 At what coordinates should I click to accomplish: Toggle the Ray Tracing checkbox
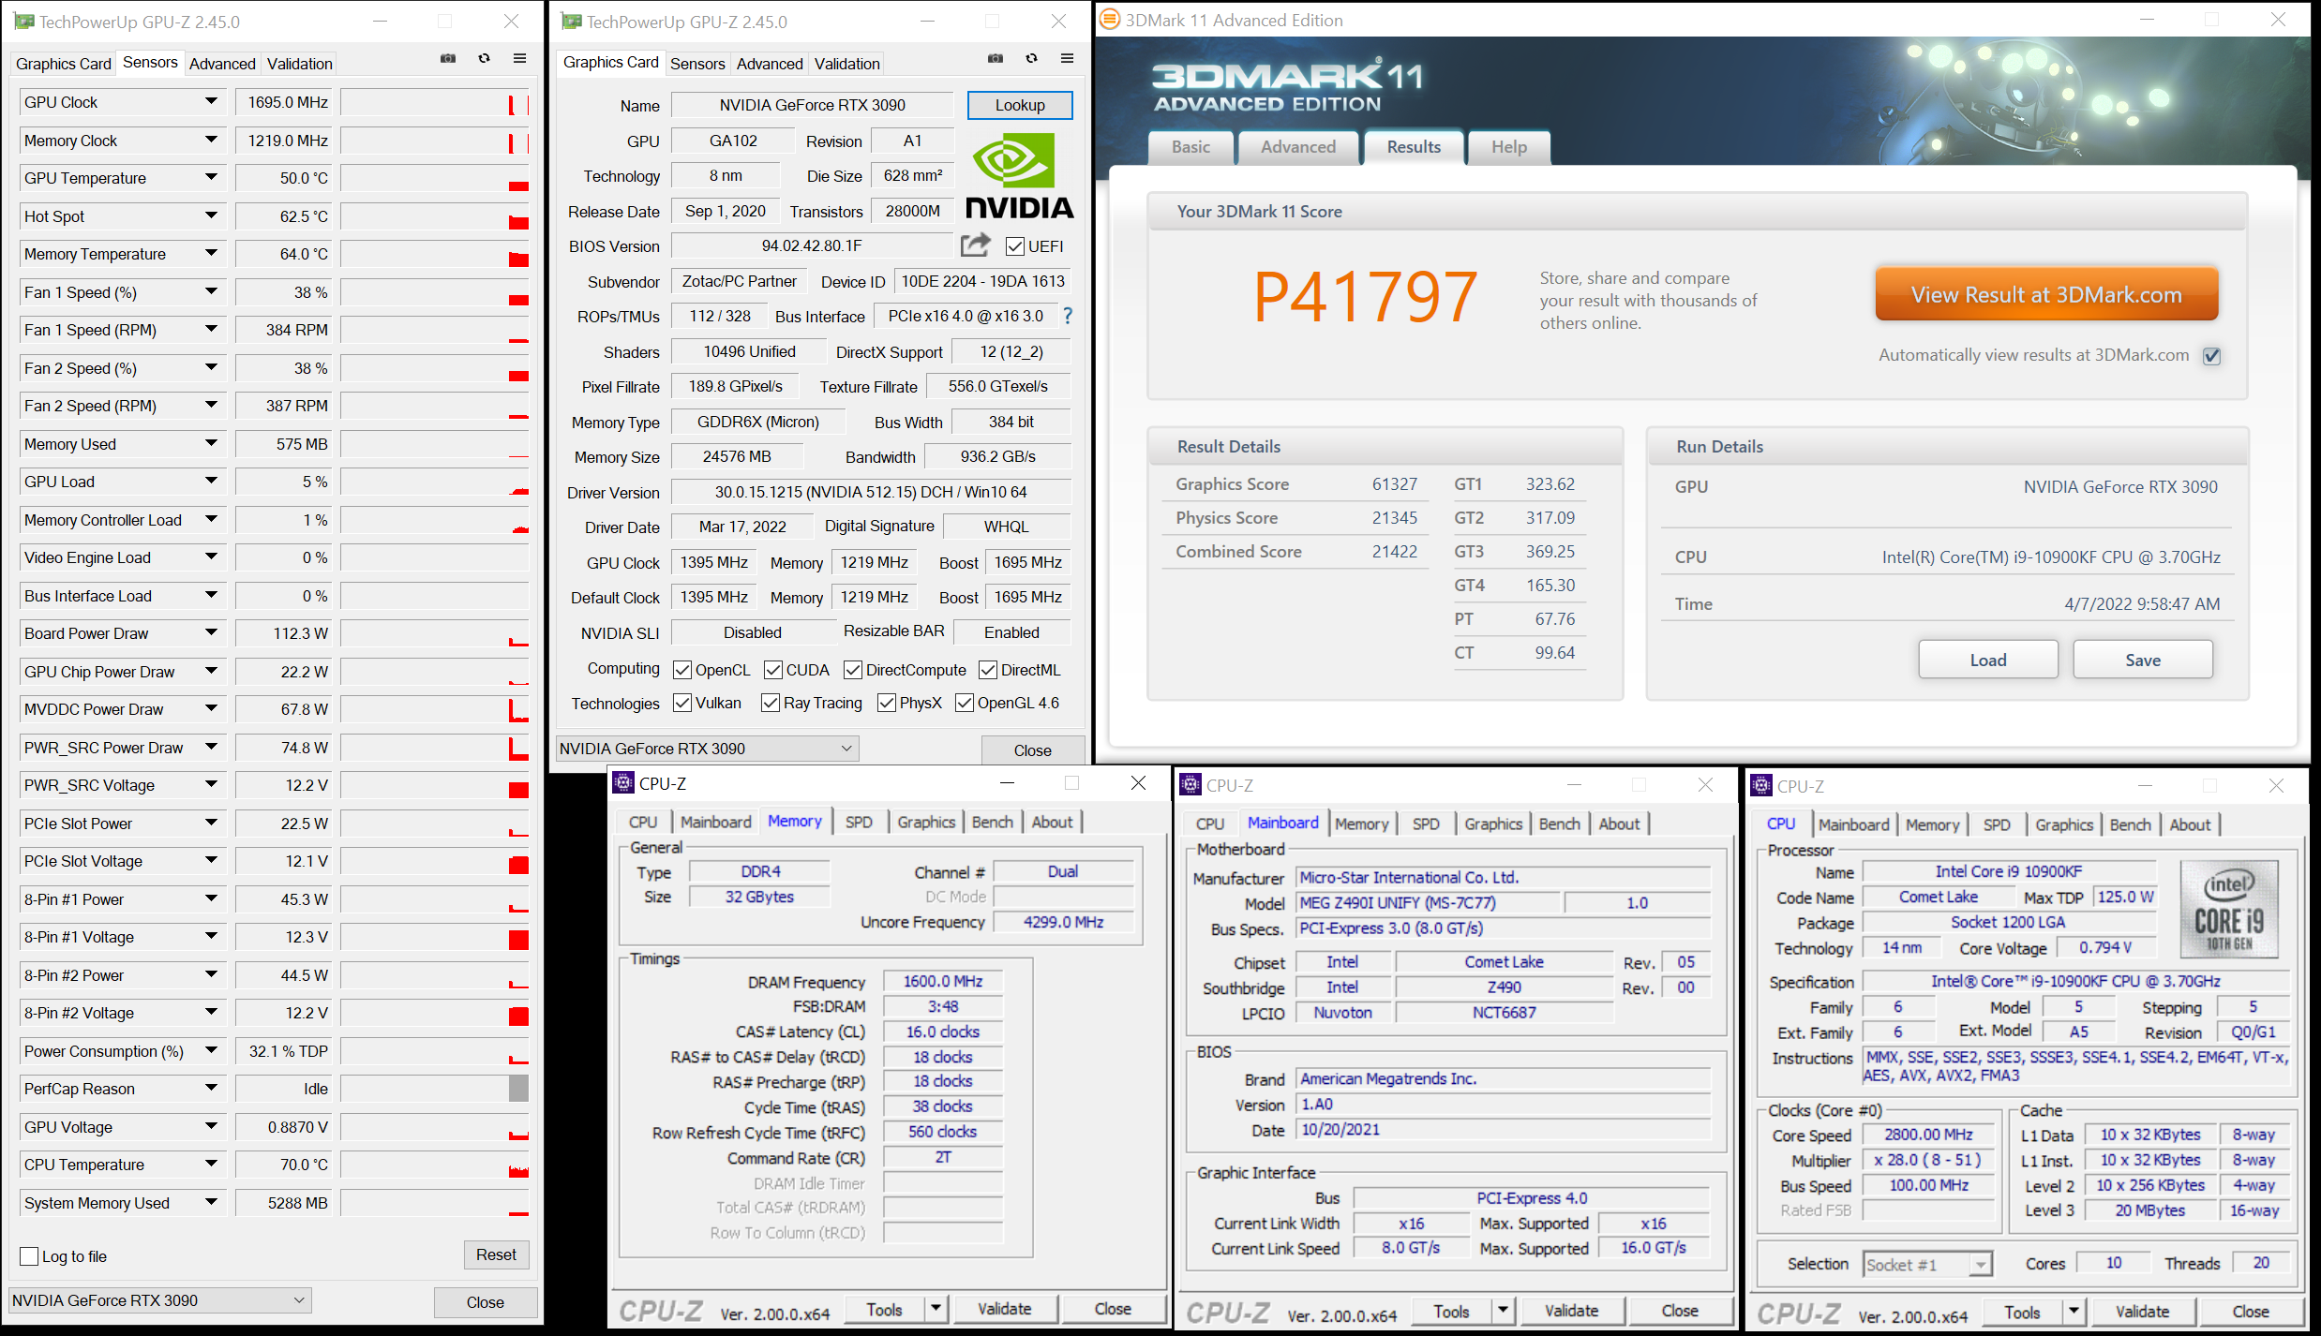pos(771,703)
